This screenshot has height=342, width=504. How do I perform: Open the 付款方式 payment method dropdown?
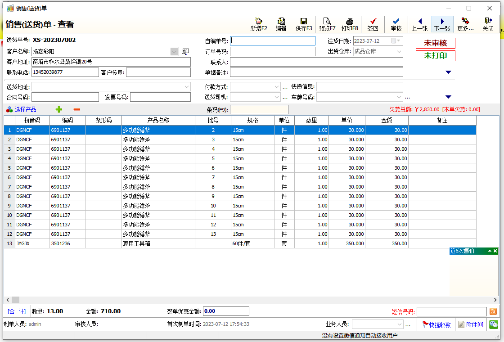click(277, 87)
